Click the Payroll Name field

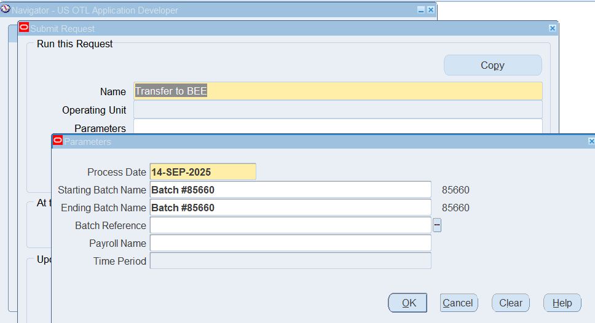[290, 243]
